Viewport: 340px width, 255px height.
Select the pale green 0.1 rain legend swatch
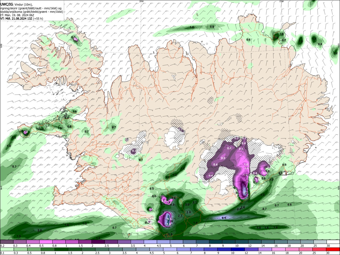click(7, 249)
